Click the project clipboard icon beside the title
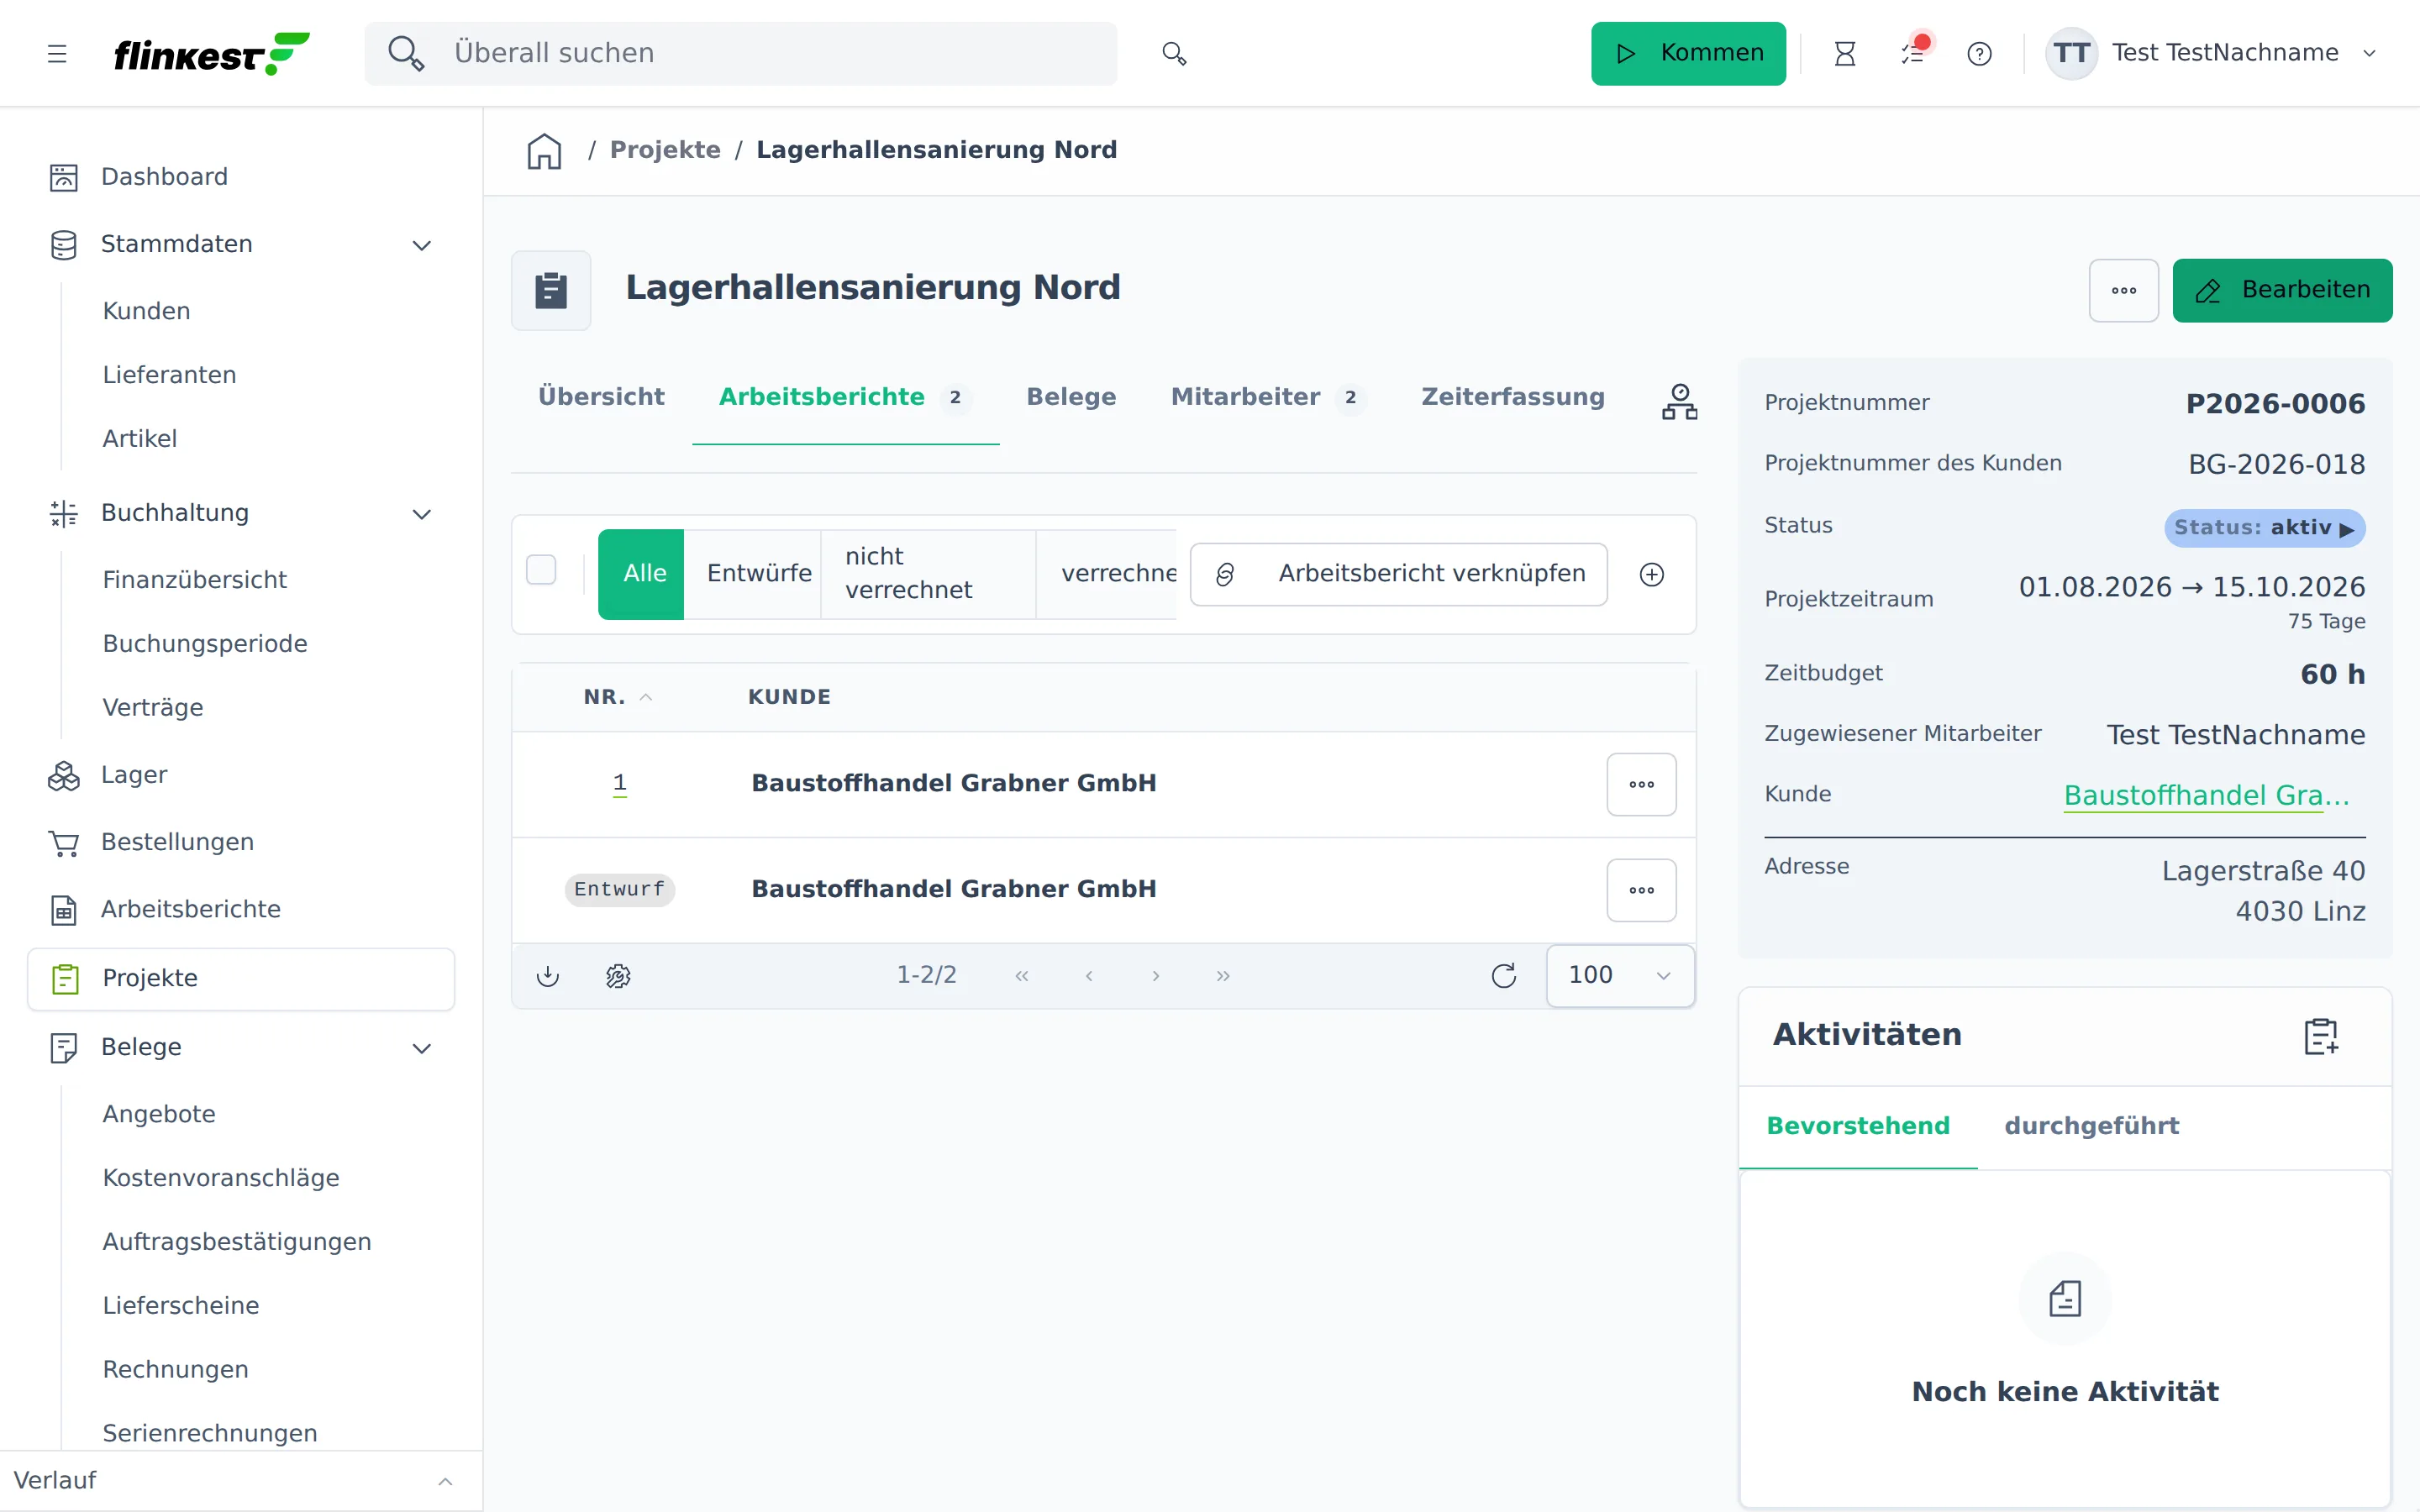 pos(551,290)
